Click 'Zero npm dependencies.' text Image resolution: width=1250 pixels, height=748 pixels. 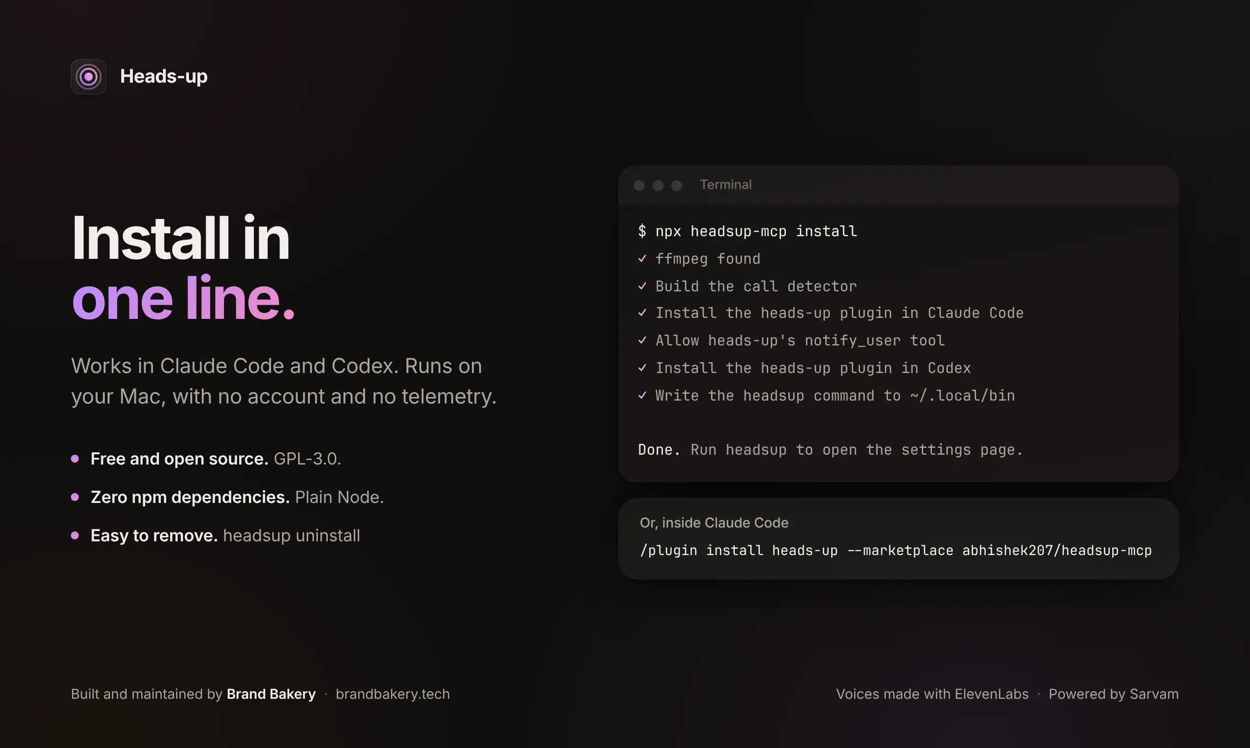[x=190, y=497]
